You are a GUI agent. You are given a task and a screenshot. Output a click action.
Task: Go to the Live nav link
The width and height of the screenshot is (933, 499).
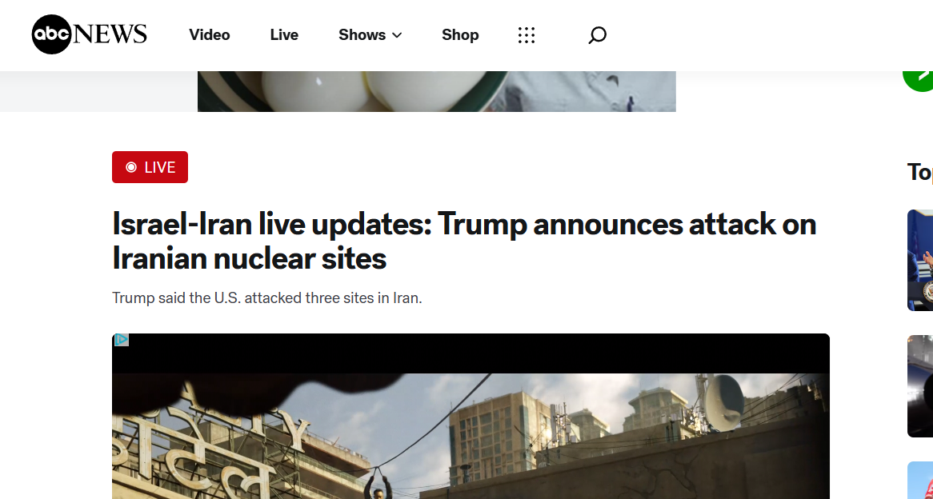pos(284,35)
